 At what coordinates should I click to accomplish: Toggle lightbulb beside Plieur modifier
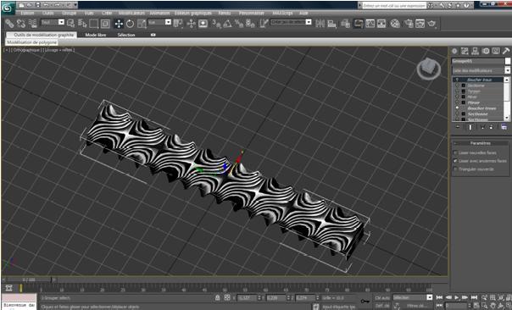(x=457, y=102)
